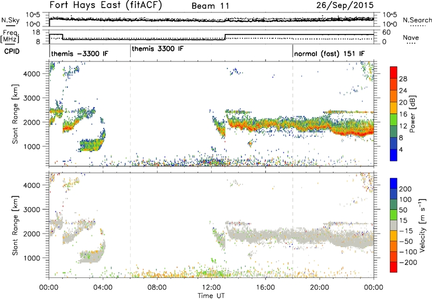Click the "Time UT" axis title
The image size is (432, 299).
click(x=211, y=295)
